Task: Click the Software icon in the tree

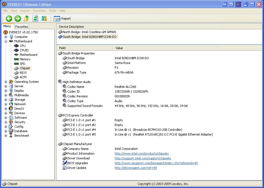Action: pos(11,118)
